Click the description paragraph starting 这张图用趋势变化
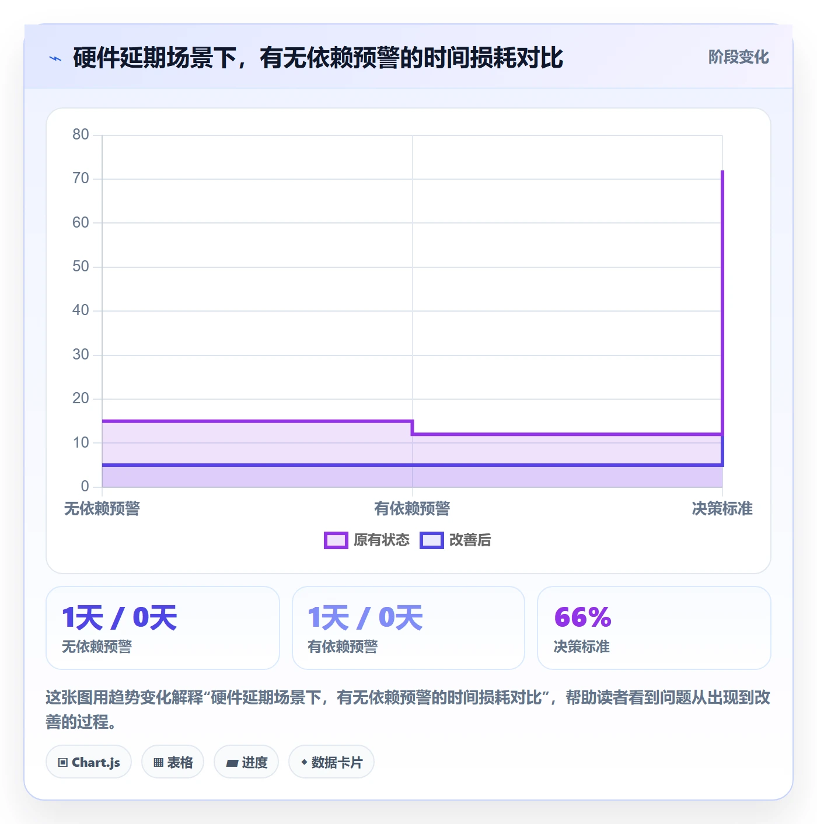This screenshot has width=817, height=824. click(408, 710)
